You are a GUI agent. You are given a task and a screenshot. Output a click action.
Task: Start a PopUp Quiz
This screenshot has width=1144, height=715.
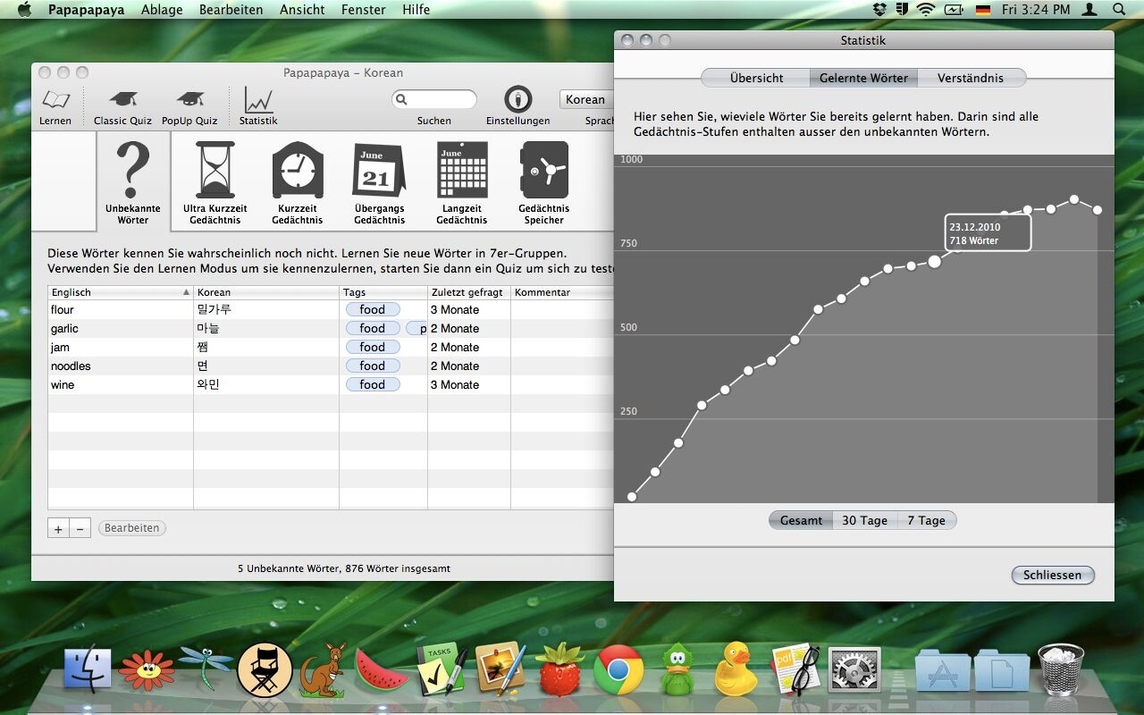tap(189, 106)
